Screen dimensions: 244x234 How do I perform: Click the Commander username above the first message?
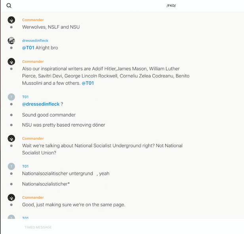point(33,20)
